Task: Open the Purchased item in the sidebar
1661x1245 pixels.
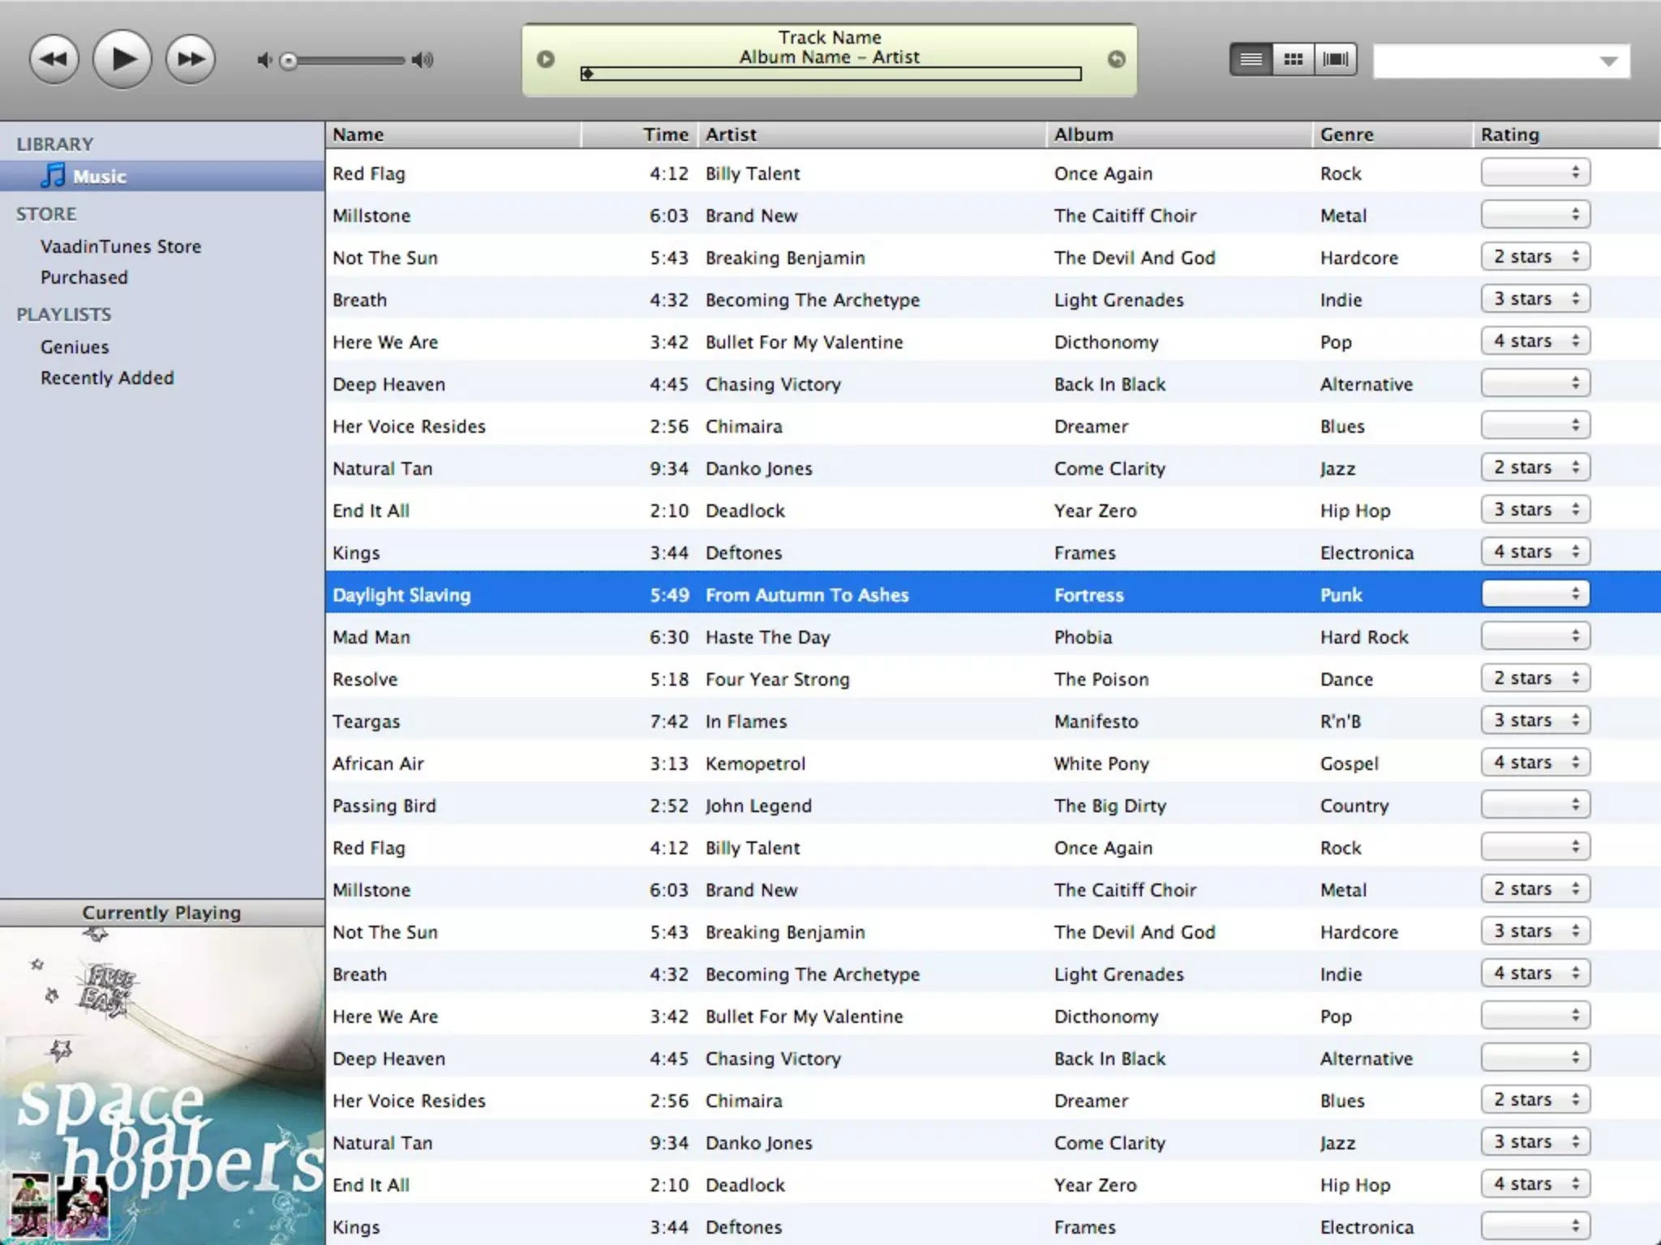Action: click(x=84, y=277)
